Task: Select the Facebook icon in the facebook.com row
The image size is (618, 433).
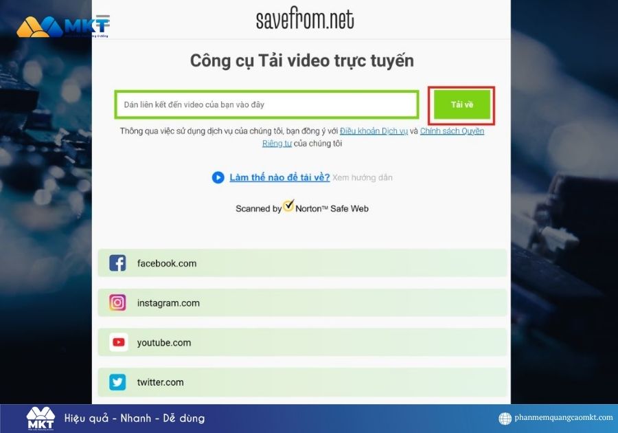Action: point(117,263)
